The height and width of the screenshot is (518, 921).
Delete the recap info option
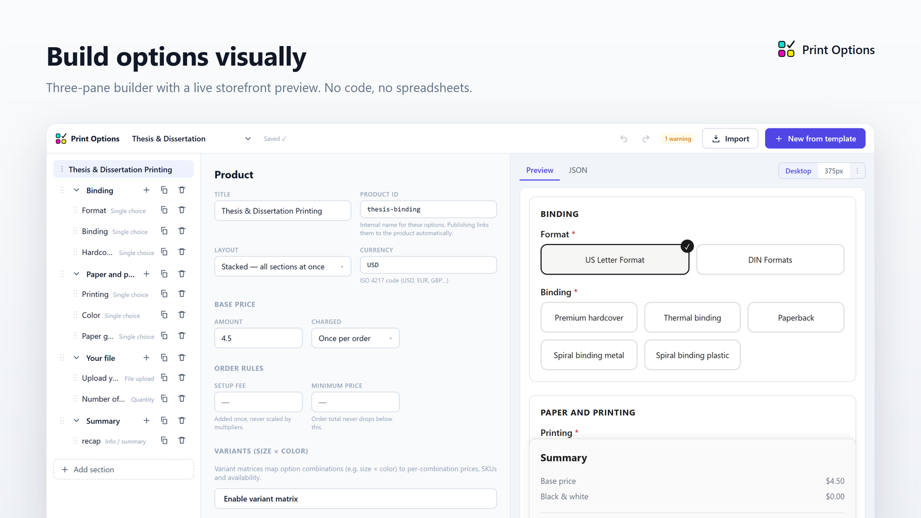point(182,440)
